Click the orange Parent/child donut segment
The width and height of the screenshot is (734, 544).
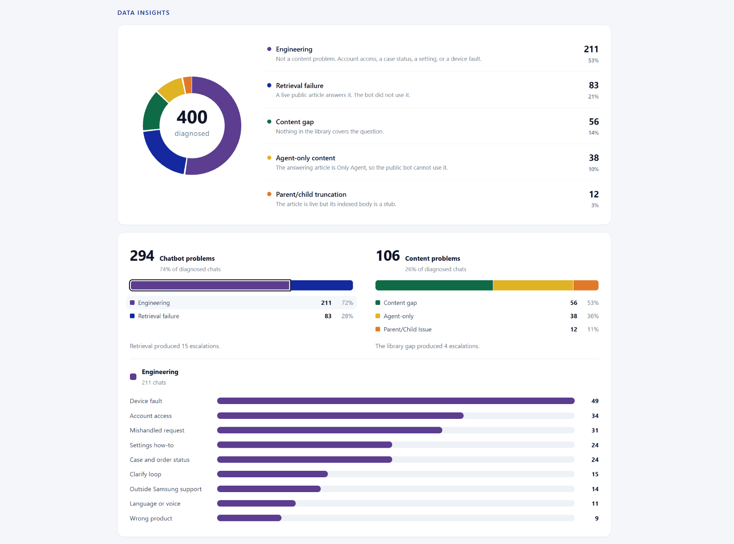pos(187,85)
